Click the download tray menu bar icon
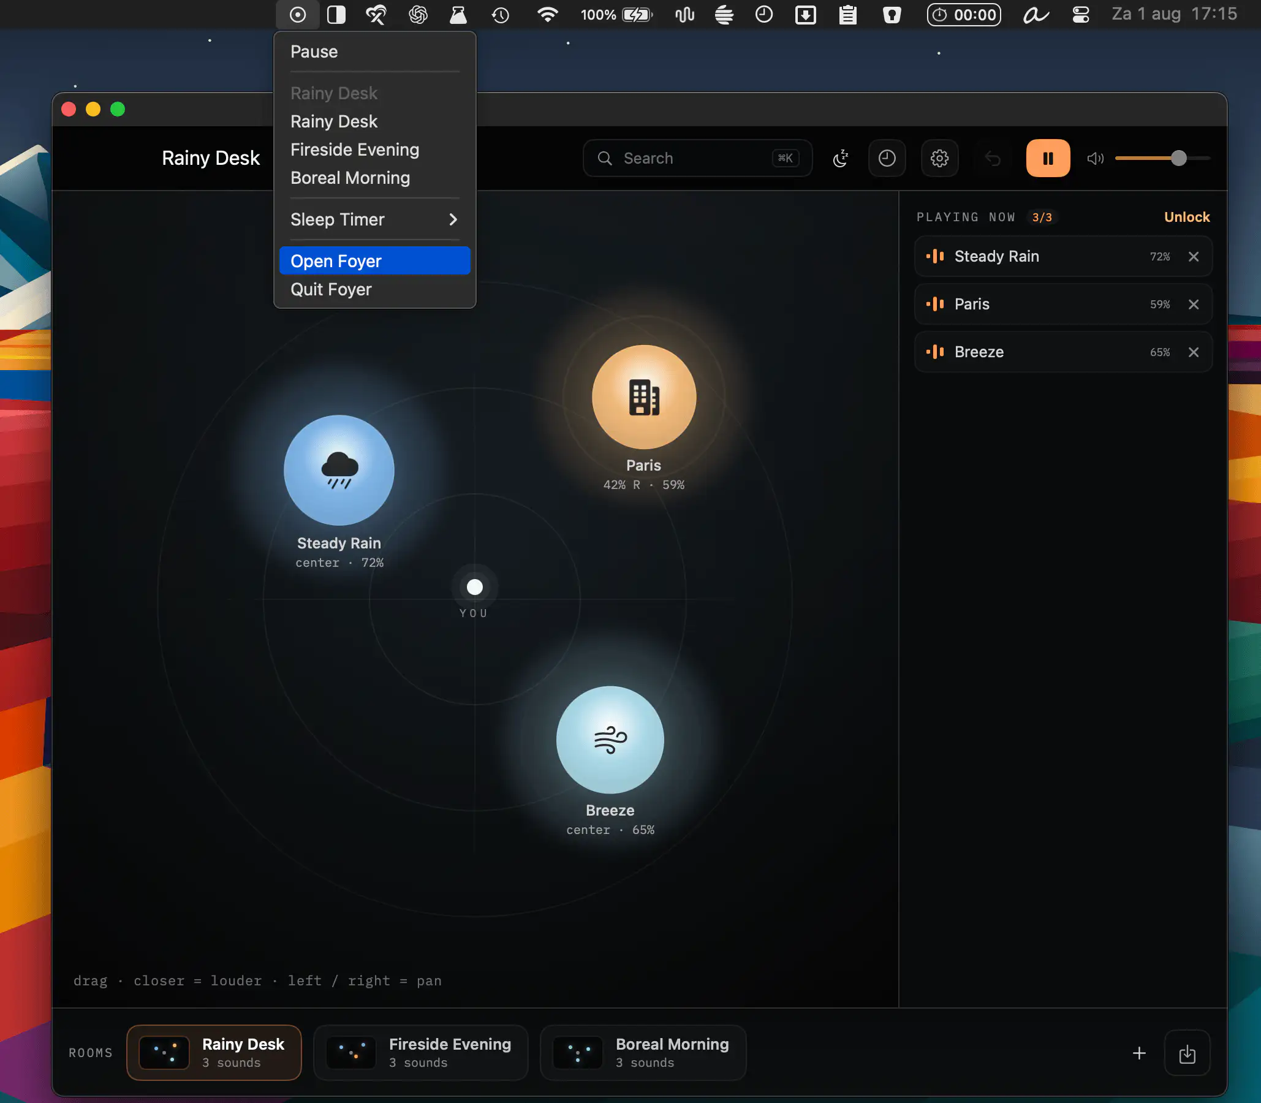Screen dimensions: 1261x1103 point(806,15)
